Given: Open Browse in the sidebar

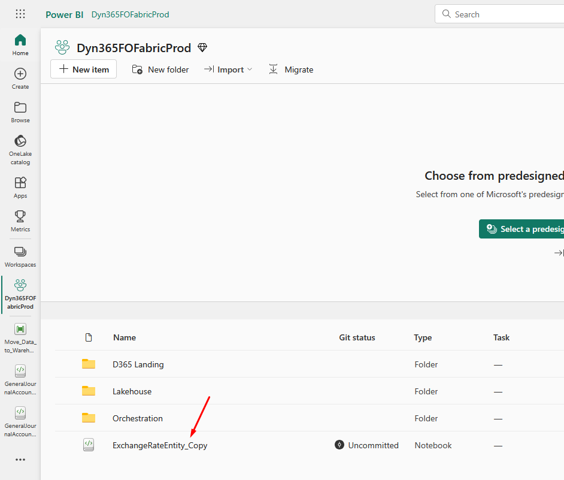Looking at the screenshot, I should coord(20,112).
